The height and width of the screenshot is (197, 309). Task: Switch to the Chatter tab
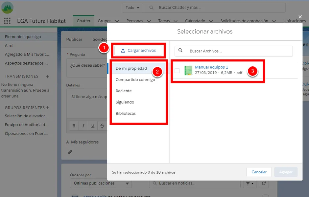tap(83, 21)
